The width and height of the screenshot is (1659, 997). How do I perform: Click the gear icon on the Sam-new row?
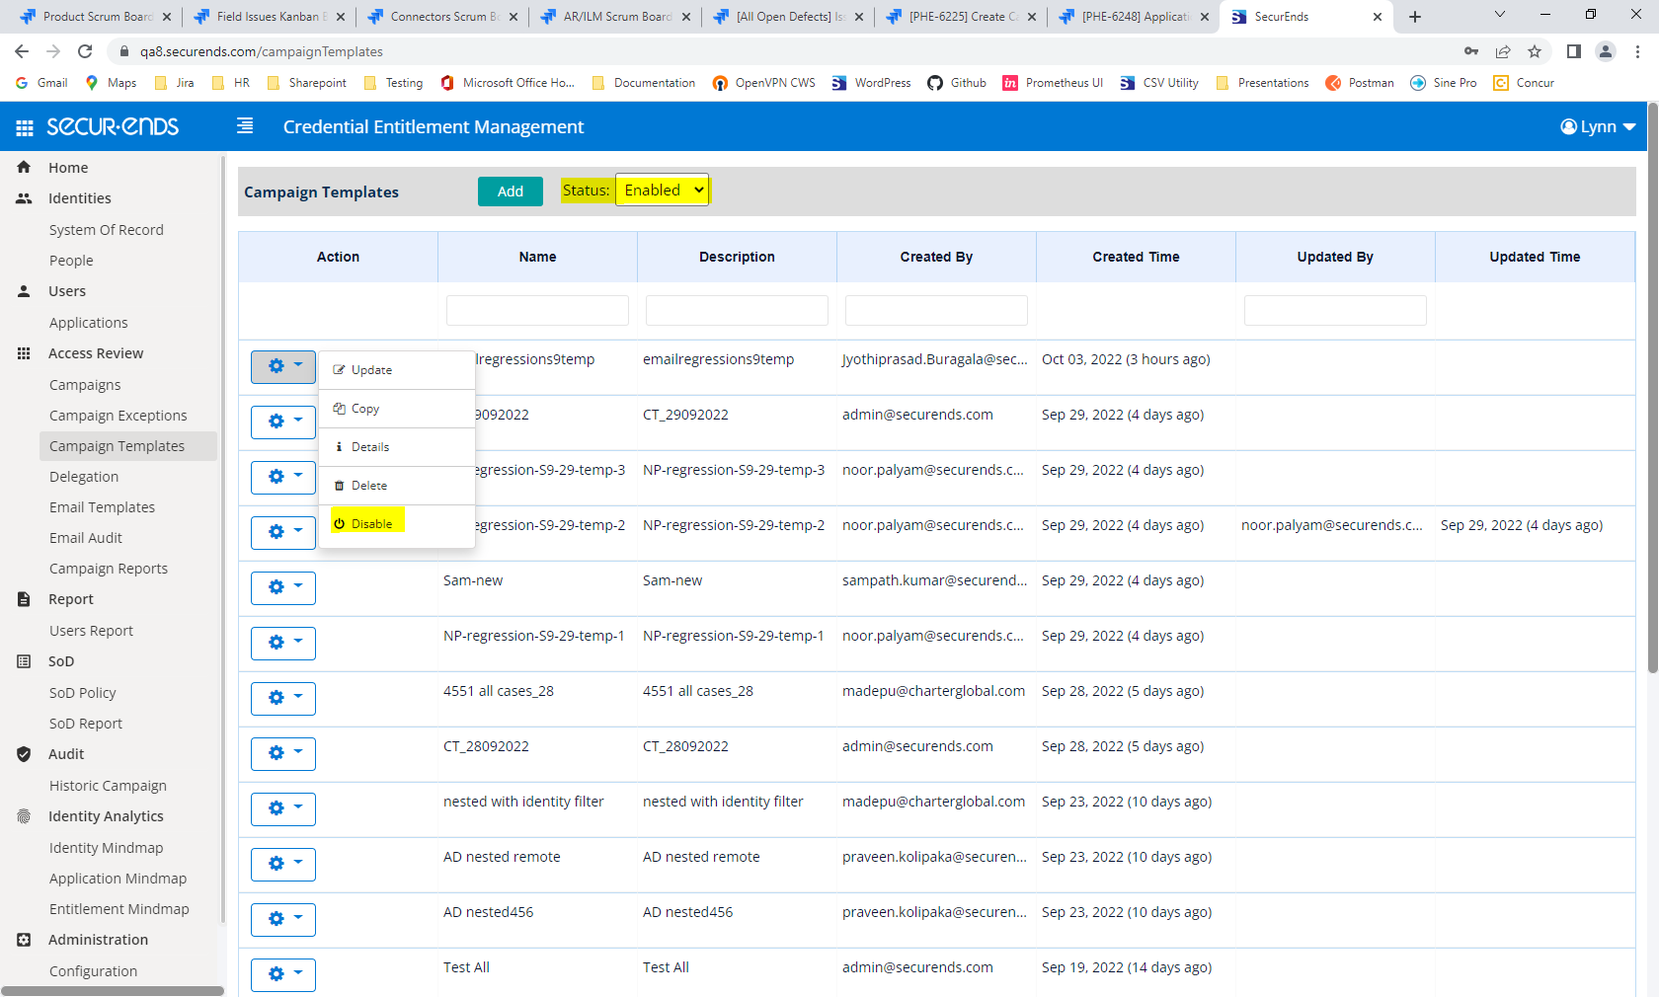(276, 587)
